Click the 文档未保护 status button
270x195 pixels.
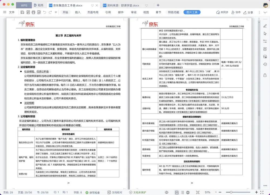(138, 192)
